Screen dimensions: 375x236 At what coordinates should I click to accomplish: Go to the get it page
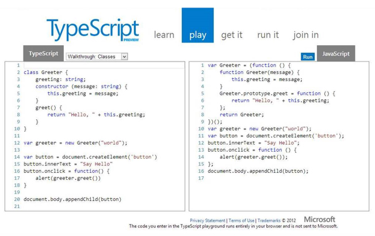coord(232,35)
